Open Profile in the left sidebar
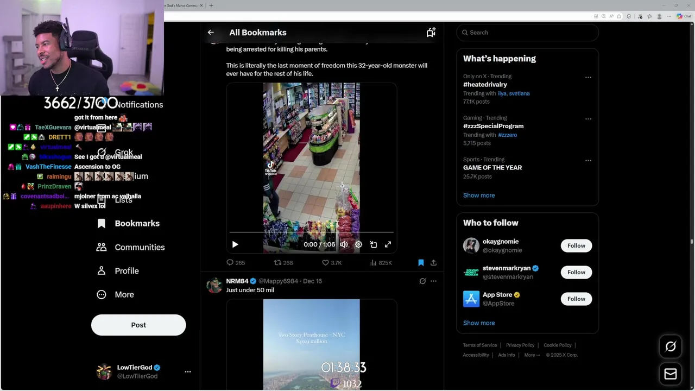This screenshot has height=391, width=695. (x=117, y=270)
